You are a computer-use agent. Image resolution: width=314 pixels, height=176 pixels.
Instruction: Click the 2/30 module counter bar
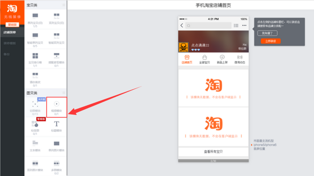pos(213,161)
